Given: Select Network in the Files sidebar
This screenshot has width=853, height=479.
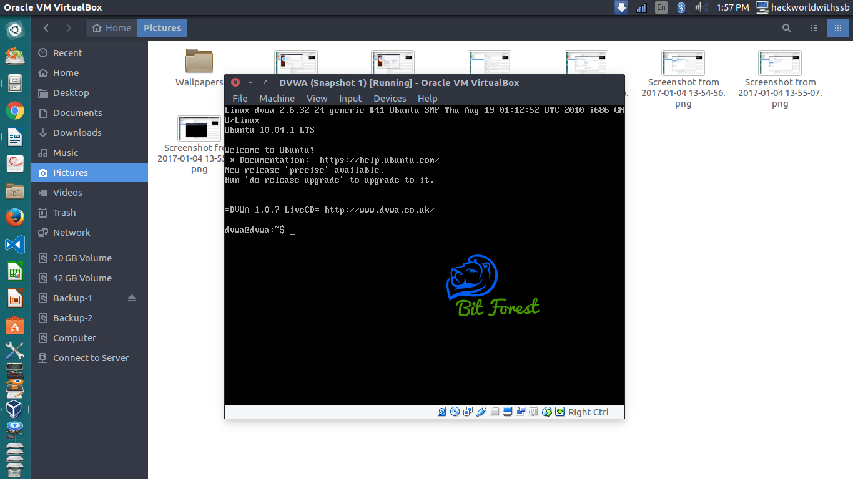Looking at the screenshot, I should pos(89,233).
